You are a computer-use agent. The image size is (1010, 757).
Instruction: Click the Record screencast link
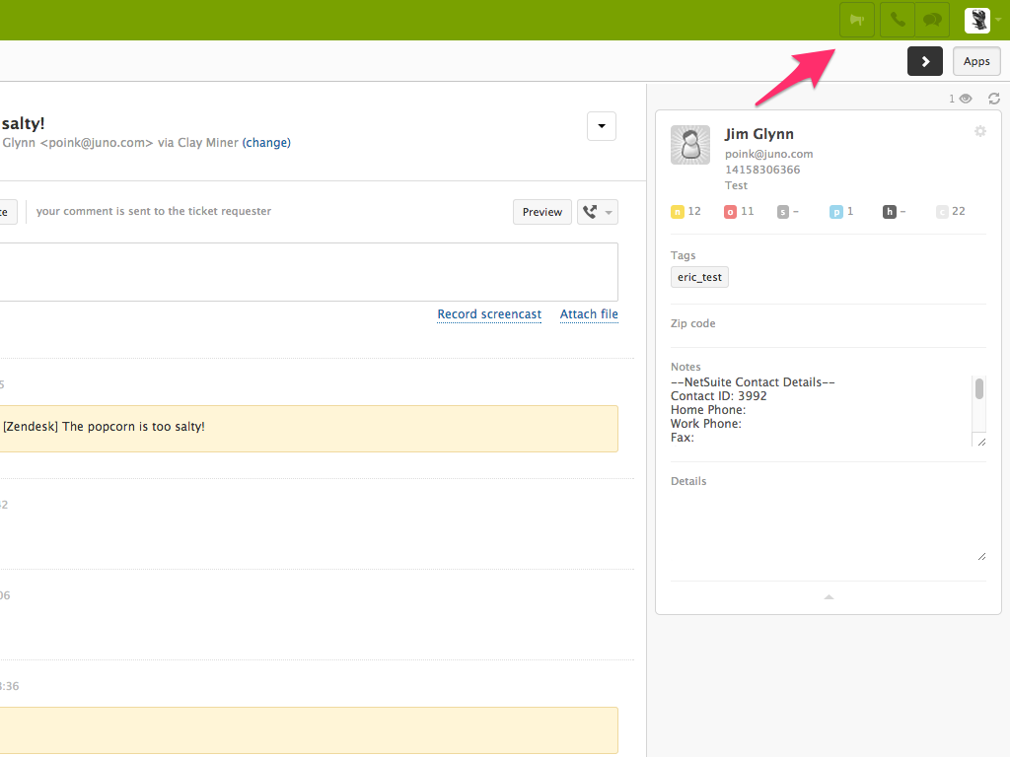489,313
